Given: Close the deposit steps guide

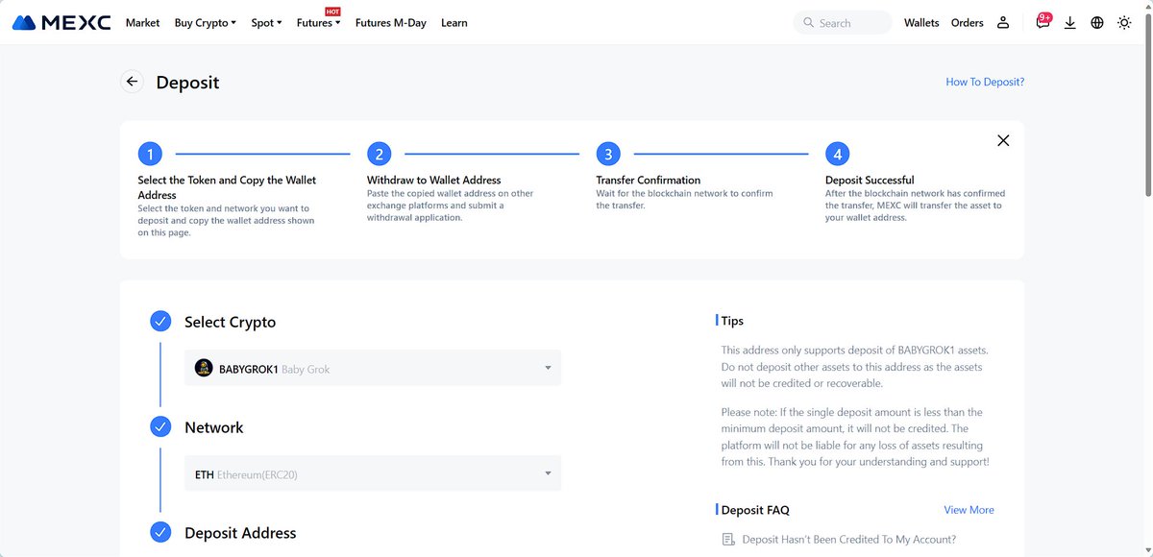Looking at the screenshot, I should pyautogui.click(x=1003, y=140).
